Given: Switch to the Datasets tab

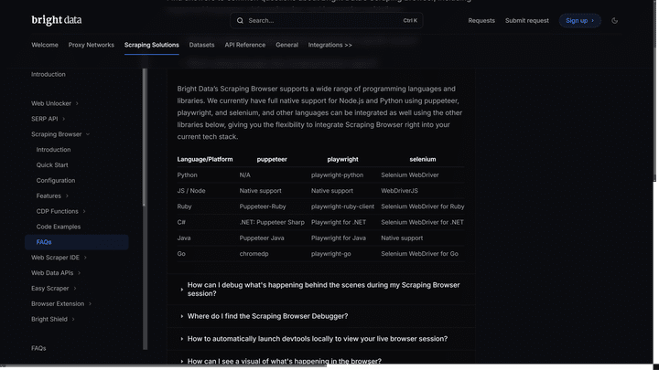Looking at the screenshot, I should (x=201, y=45).
